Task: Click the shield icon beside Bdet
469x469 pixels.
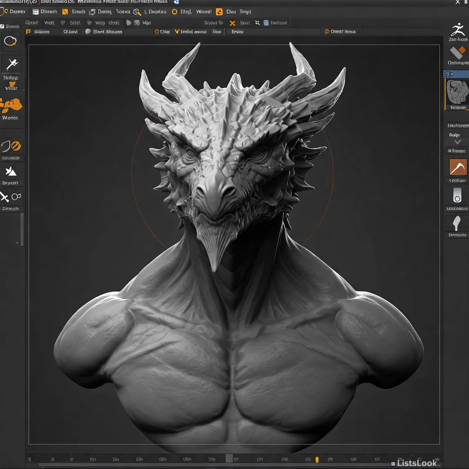Action: click(63, 23)
